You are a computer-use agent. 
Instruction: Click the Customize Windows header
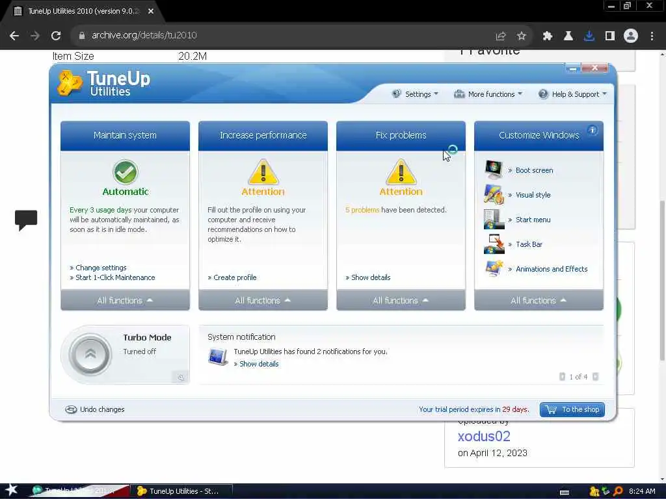pos(539,135)
